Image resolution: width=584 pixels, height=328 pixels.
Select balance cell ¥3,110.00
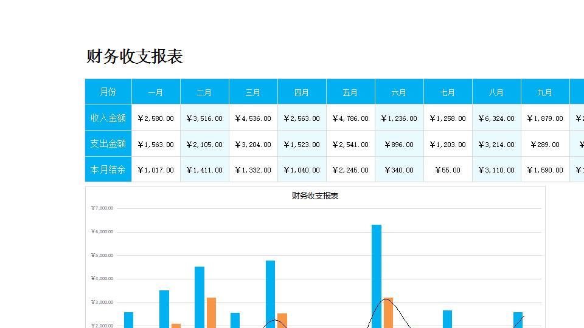pyautogui.click(x=497, y=169)
